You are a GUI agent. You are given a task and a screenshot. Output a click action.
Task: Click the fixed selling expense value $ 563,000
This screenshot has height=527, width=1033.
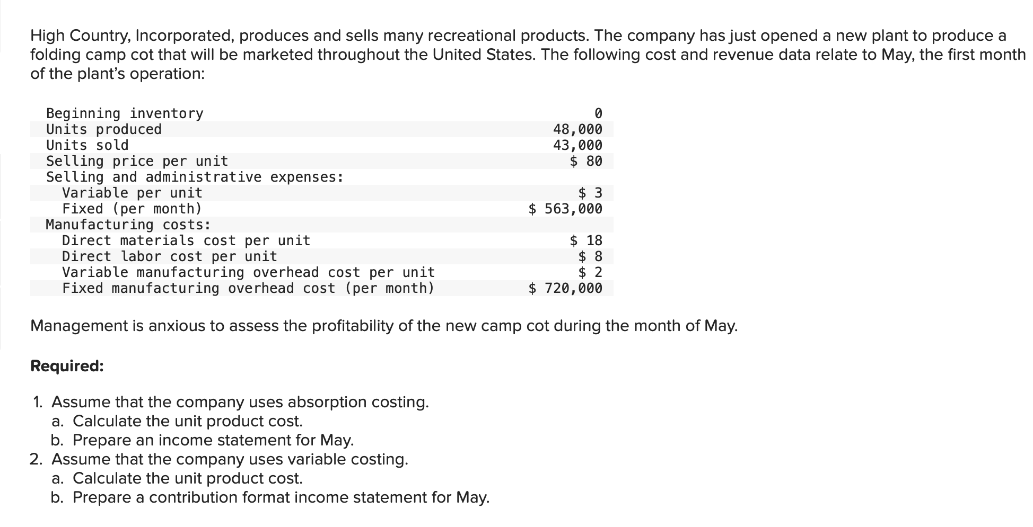[565, 209]
